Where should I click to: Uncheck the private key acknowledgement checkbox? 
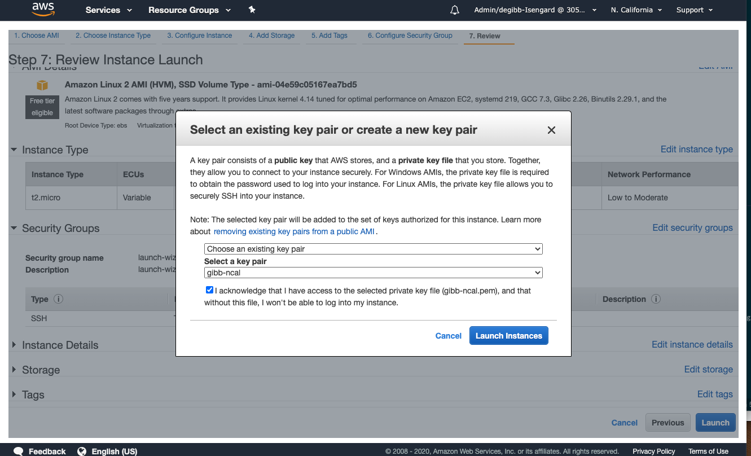click(209, 290)
